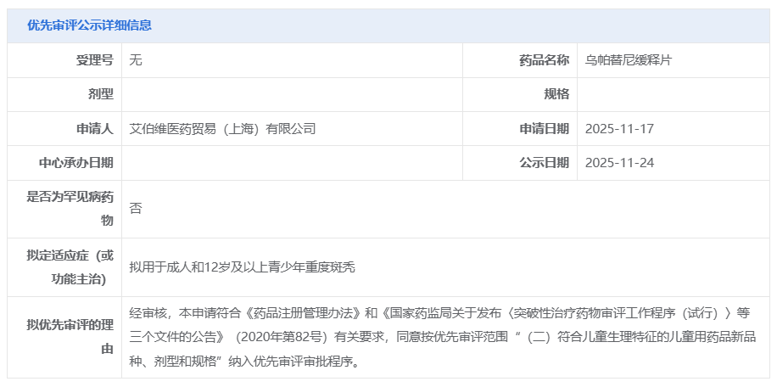Viewport: 777px width, 387px height.
Task: Select the date 2025-11-24
Action: 619,163
